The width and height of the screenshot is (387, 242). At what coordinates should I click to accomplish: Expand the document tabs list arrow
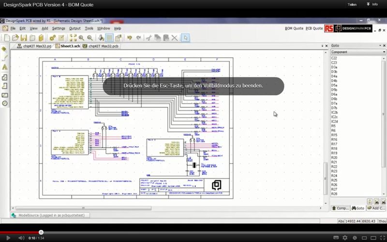tap(320, 46)
